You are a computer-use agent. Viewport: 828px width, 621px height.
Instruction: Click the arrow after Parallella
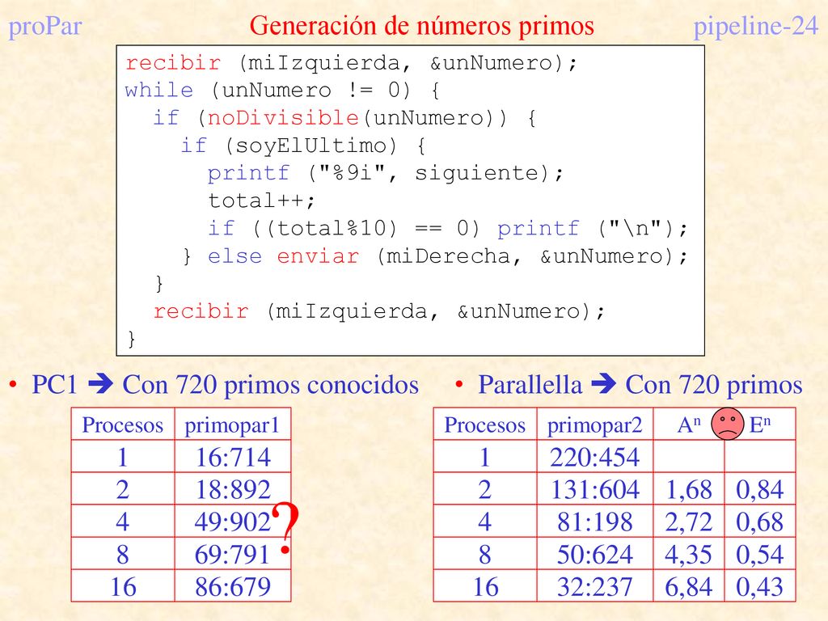[603, 384]
